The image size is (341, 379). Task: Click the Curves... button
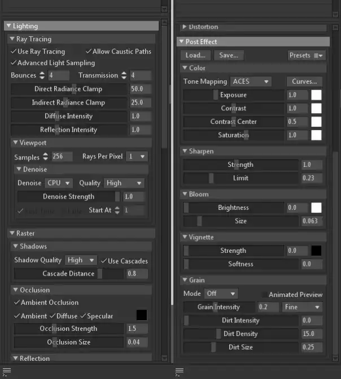305,81
